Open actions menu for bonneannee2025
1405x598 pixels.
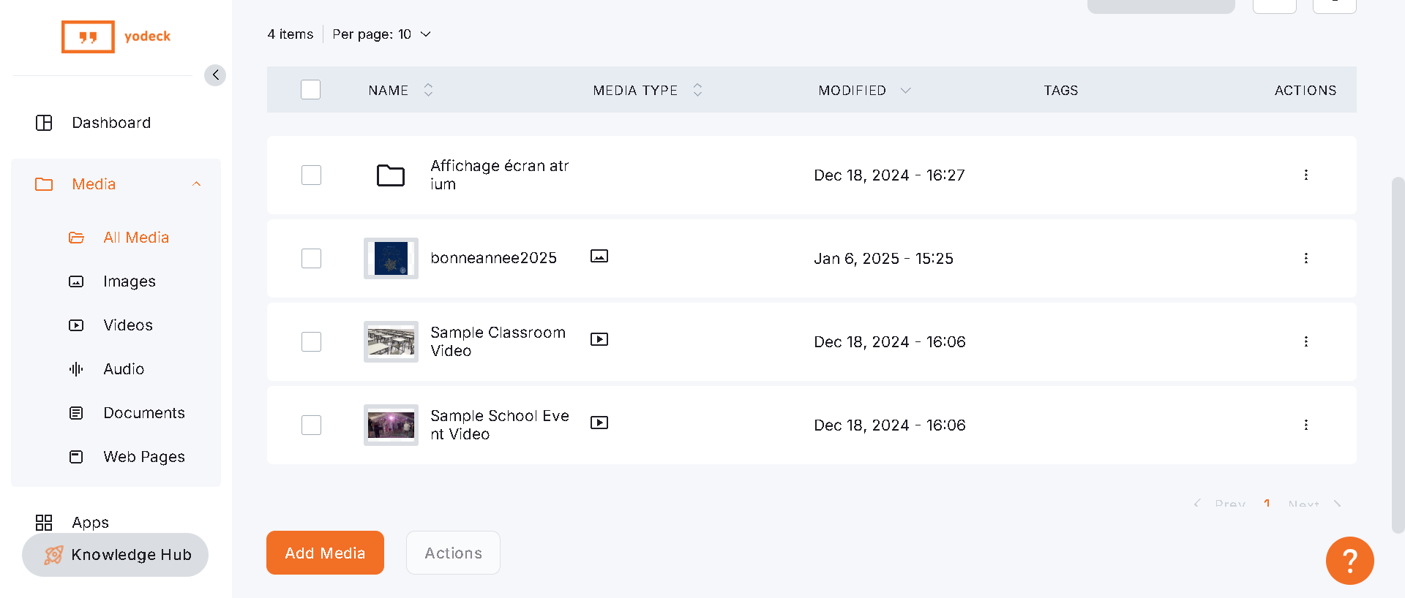click(x=1305, y=258)
